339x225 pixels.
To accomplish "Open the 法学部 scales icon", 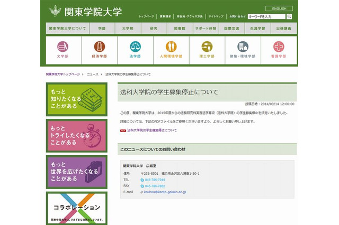I will [136, 46].
